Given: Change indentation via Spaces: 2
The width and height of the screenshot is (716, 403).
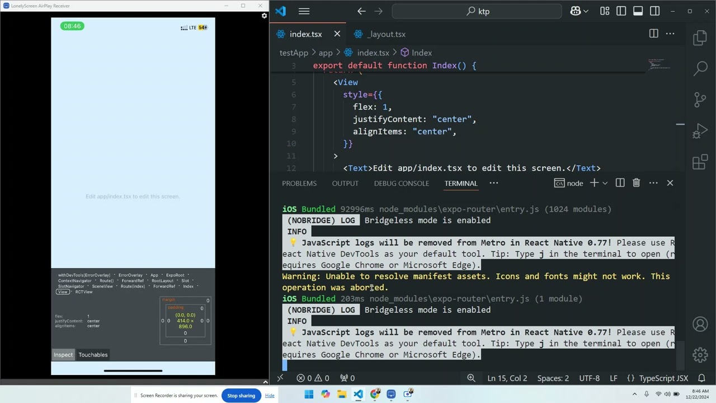Looking at the screenshot, I should coord(553,378).
